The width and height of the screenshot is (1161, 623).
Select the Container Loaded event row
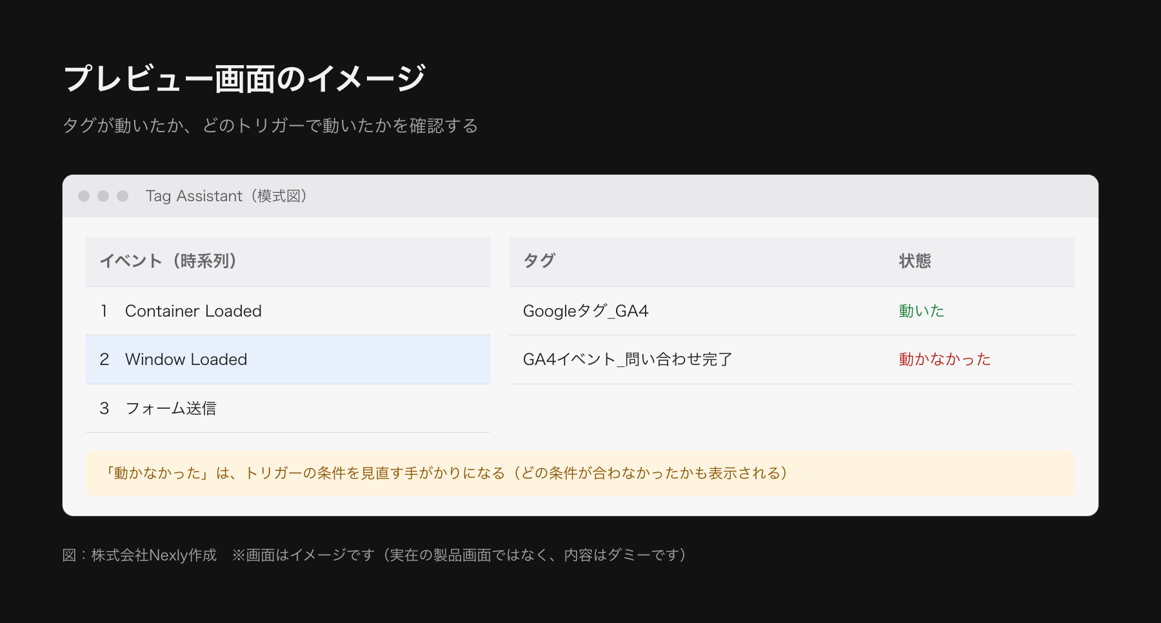click(288, 311)
